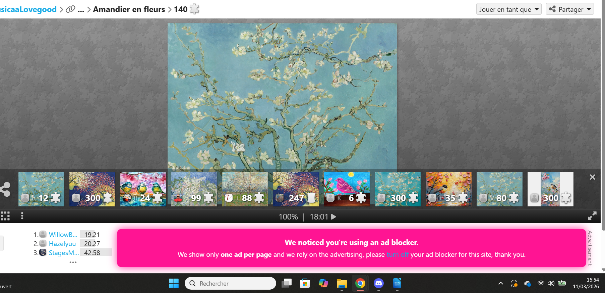Click the OneDrive cloud tray icon
This screenshot has height=293, width=605.
[x=528, y=284]
